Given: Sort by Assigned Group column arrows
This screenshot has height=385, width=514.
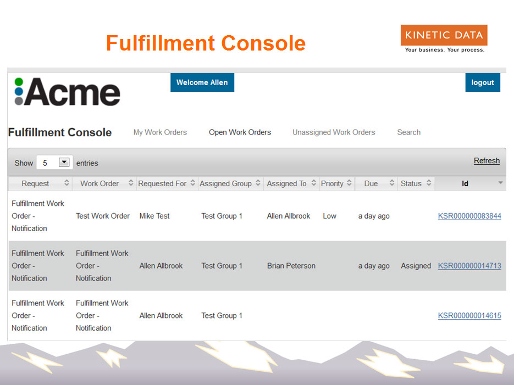Looking at the screenshot, I should coord(258,183).
